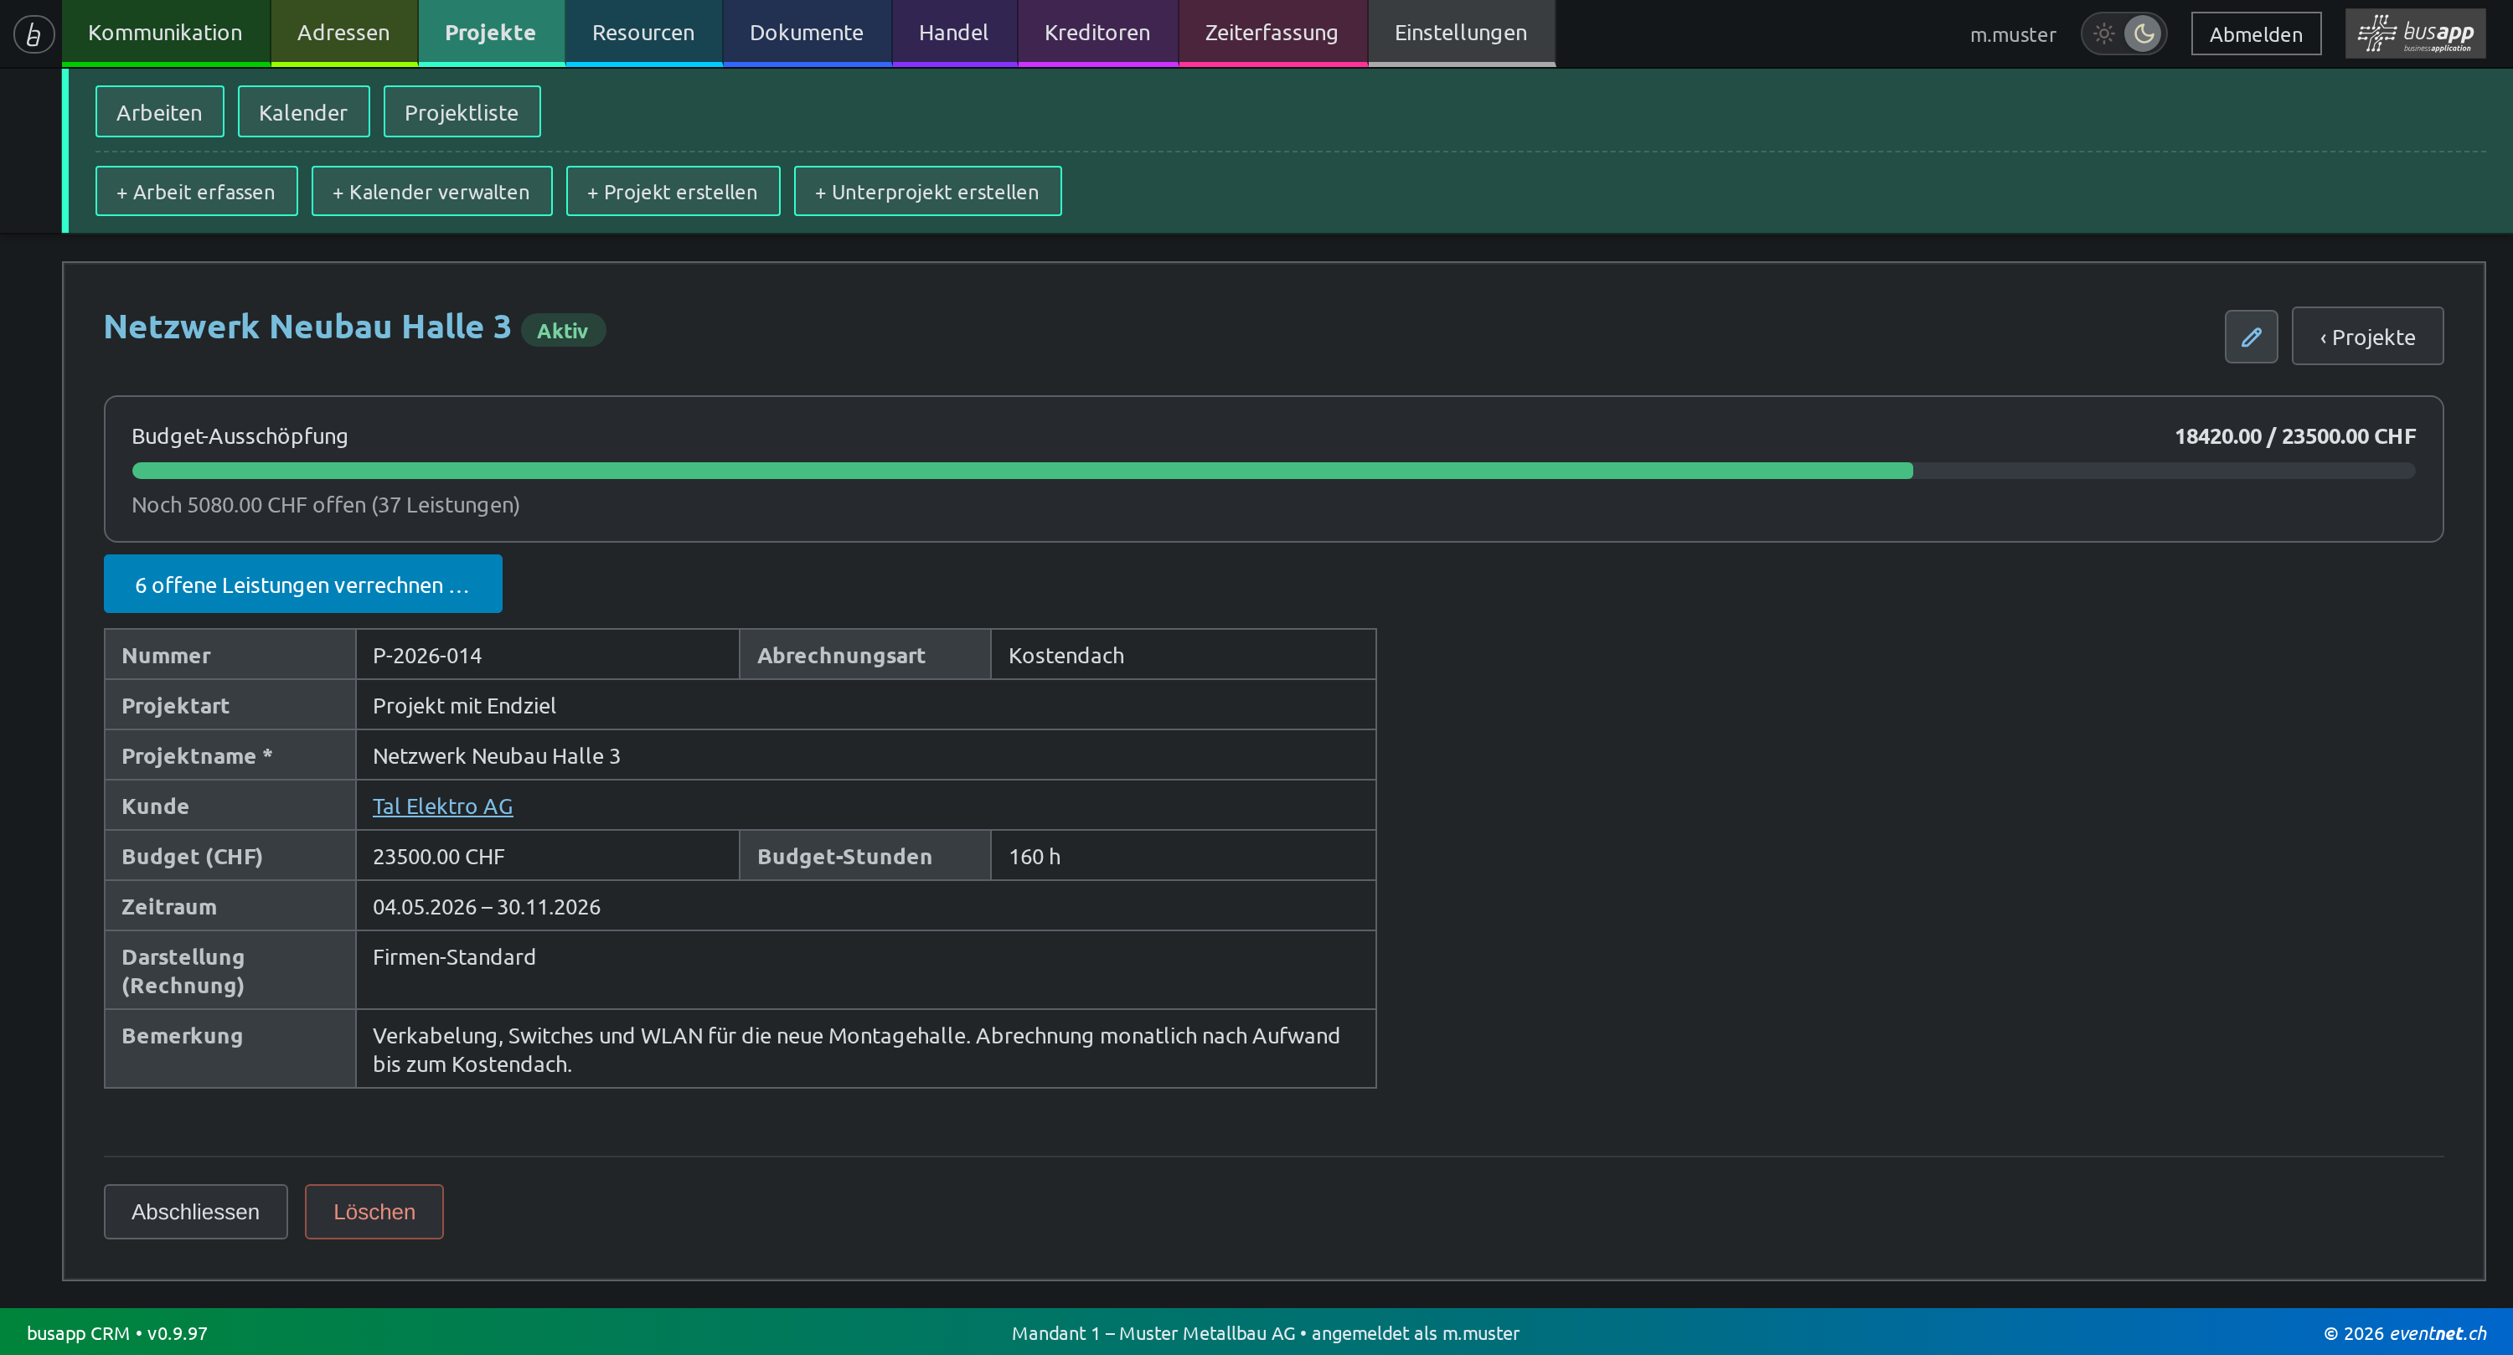Screen dimensions: 2513x1355
Task: Click the busapp round logo icon
Action: pyautogui.click(x=34, y=34)
